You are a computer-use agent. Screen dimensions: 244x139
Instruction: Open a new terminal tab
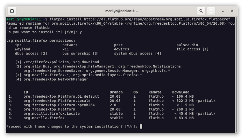(x=12, y=11)
